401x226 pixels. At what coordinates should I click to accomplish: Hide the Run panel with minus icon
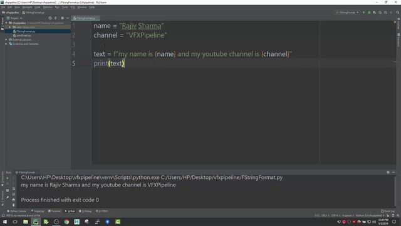pyautogui.click(x=393, y=172)
